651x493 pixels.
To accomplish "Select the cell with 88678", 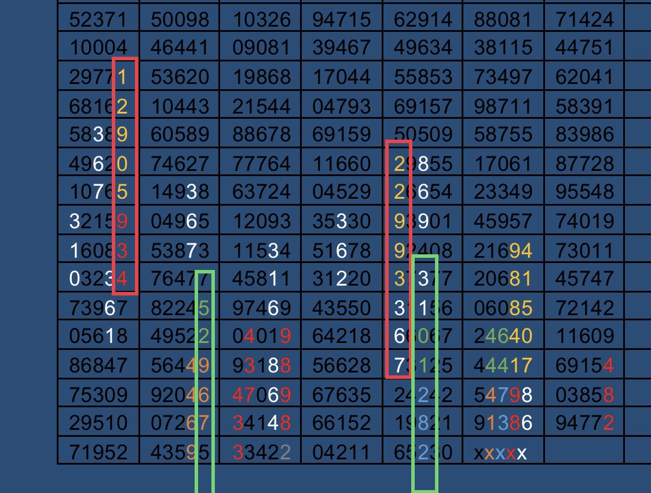I will (x=261, y=134).
